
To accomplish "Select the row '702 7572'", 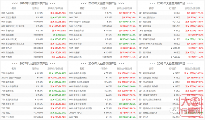I will (34, 108).
